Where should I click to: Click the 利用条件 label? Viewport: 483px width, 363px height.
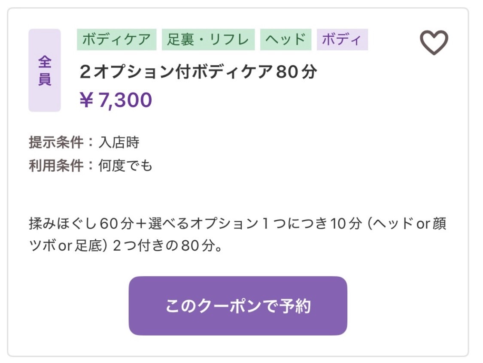tap(56, 166)
